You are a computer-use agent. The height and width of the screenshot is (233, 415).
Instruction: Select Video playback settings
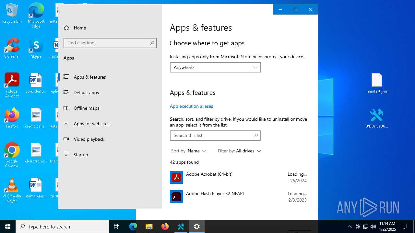click(x=89, y=139)
